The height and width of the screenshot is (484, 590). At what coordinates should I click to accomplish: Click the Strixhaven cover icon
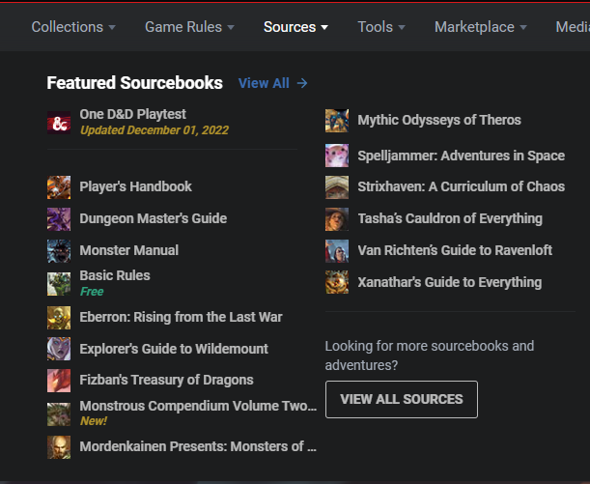pos(337,187)
